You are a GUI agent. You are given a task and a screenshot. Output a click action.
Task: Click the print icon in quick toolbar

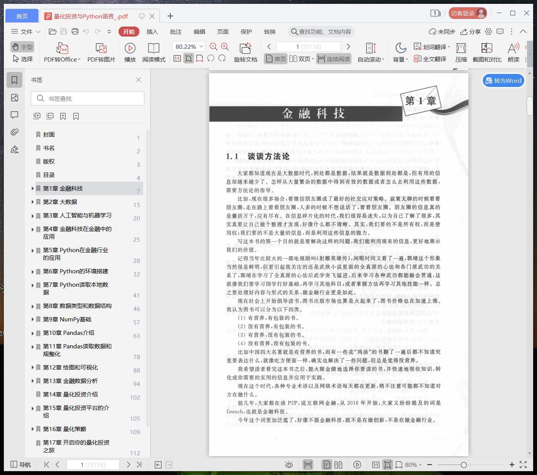75,32
